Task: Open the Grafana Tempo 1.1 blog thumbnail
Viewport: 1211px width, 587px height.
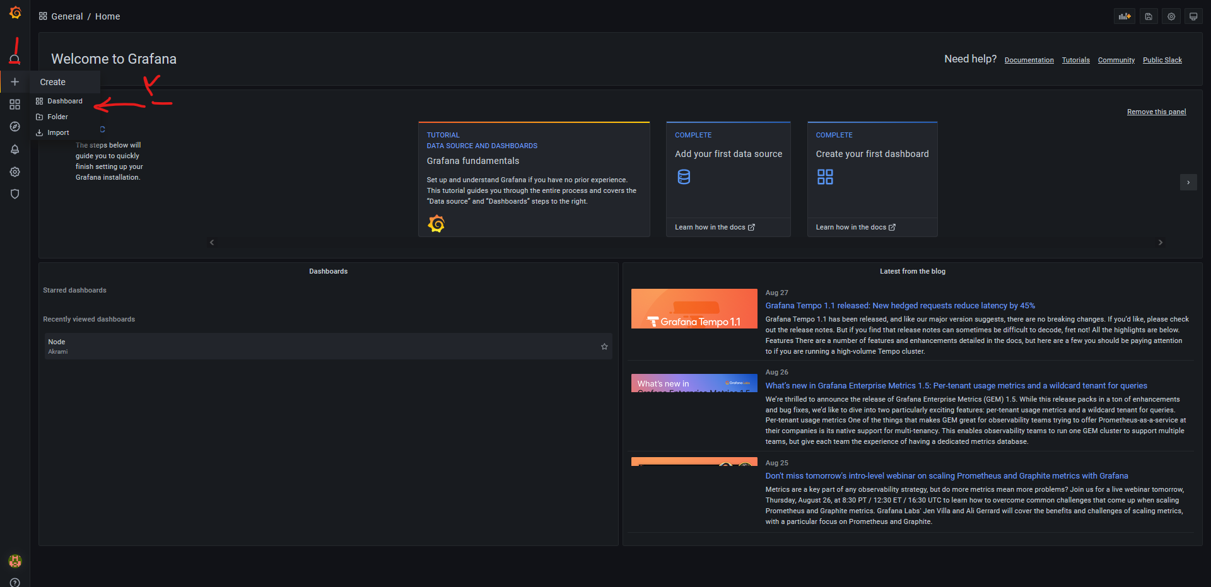Action: [694, 308]
